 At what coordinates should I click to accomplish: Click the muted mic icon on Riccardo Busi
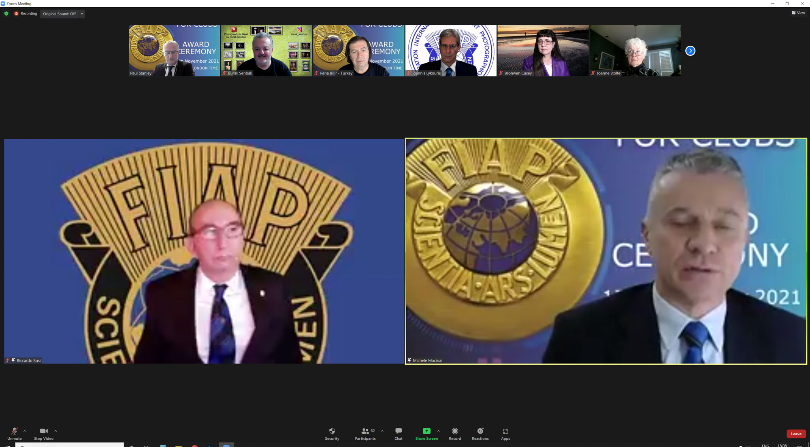(7, 360)
